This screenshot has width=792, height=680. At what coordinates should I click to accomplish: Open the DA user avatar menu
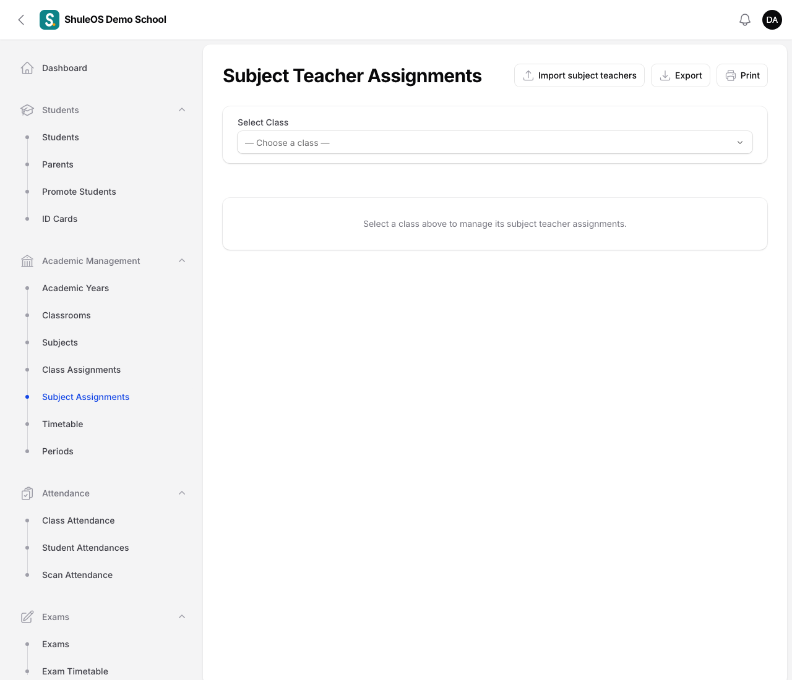coord(772,20)
